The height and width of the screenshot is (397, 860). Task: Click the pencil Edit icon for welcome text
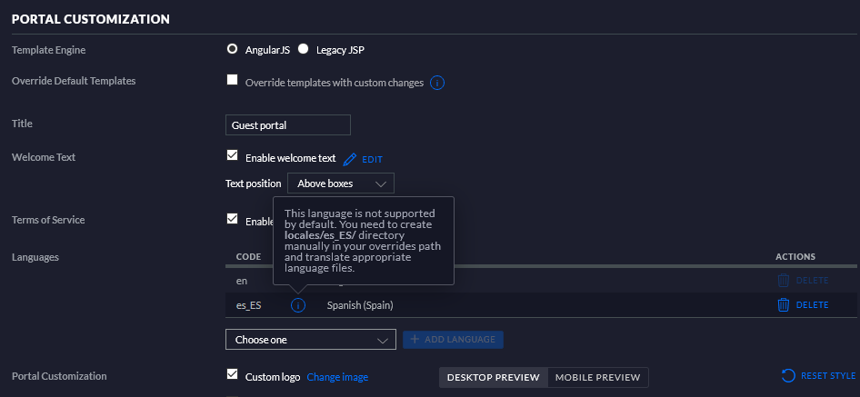(x=350, y=159)
